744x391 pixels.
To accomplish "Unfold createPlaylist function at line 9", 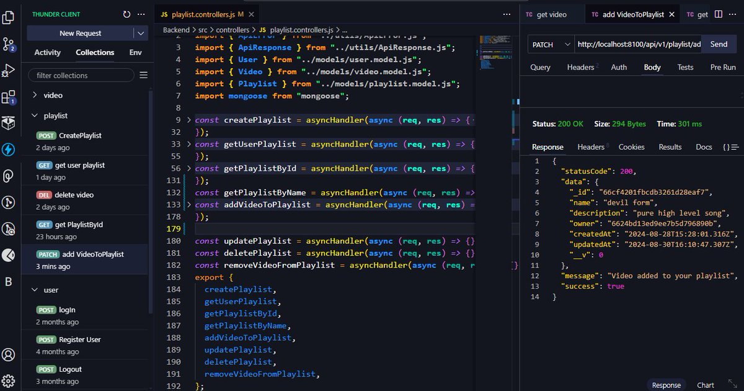I will tap(188, 120).
